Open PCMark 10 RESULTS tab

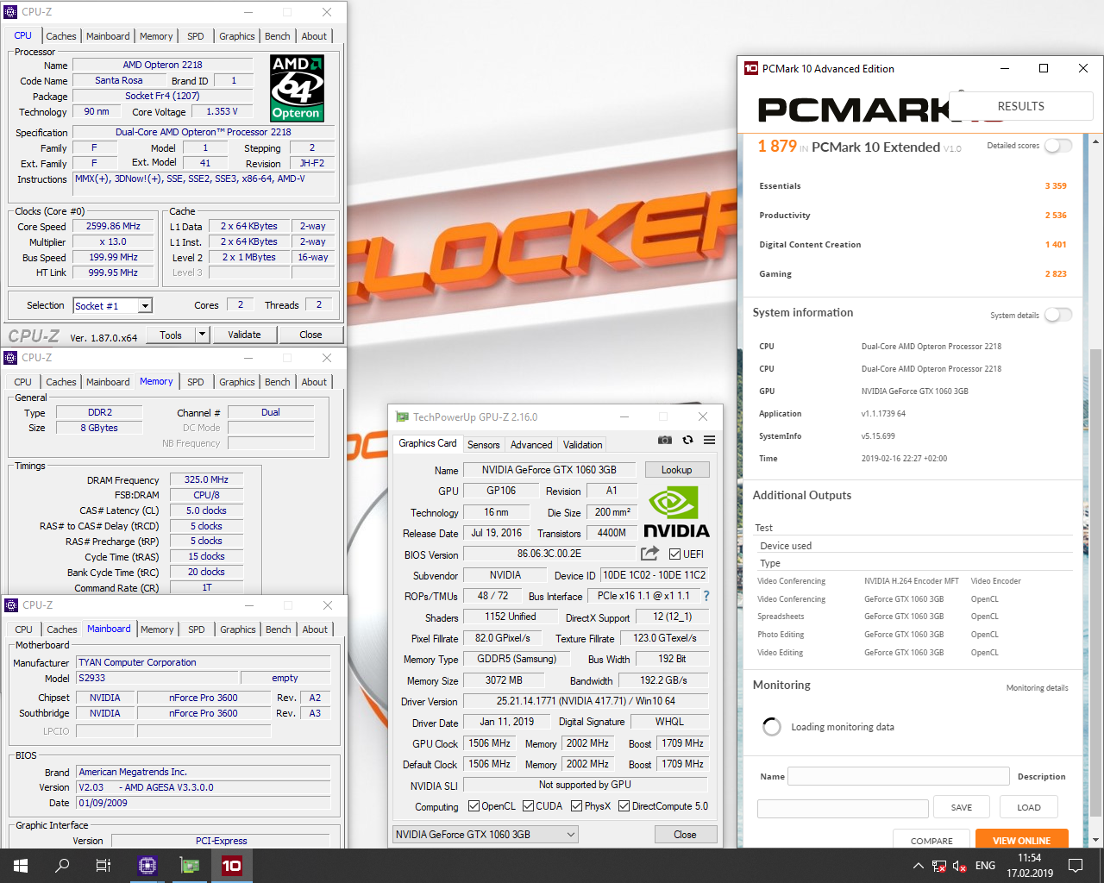1021,106
